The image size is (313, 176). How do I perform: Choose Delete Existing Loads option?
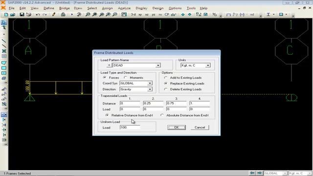coord(166,89)
